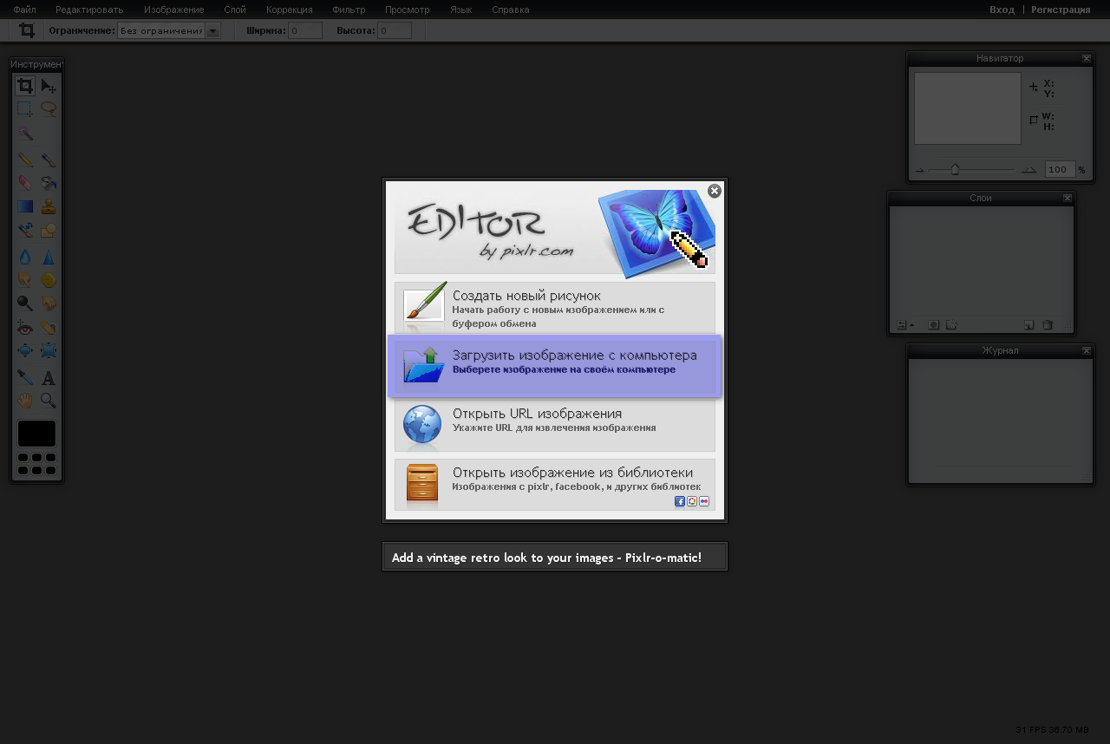Select the Brush tool
The height and width of the screenshot is (744, 1110).
click(49, 160)
